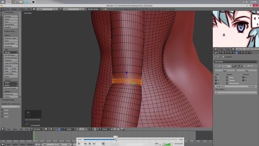Toggle the Vertex Groups option checkbox
Image resolution: width=259 pixels, height=146 pixels.
tap(227, 83)
